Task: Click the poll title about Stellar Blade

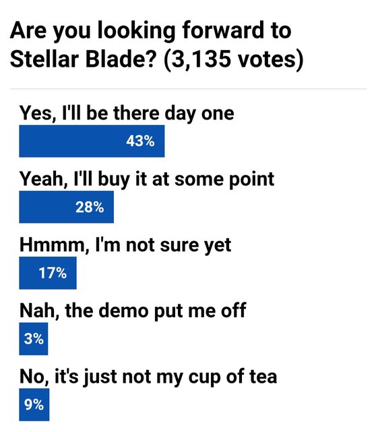Action: coord(156,45)
